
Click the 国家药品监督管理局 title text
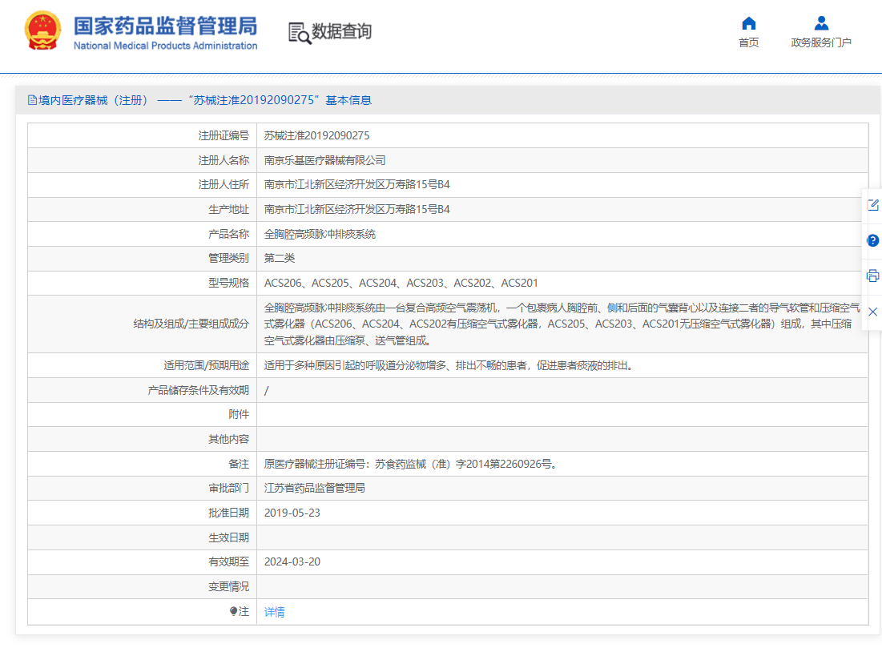[x=165, y=26]
